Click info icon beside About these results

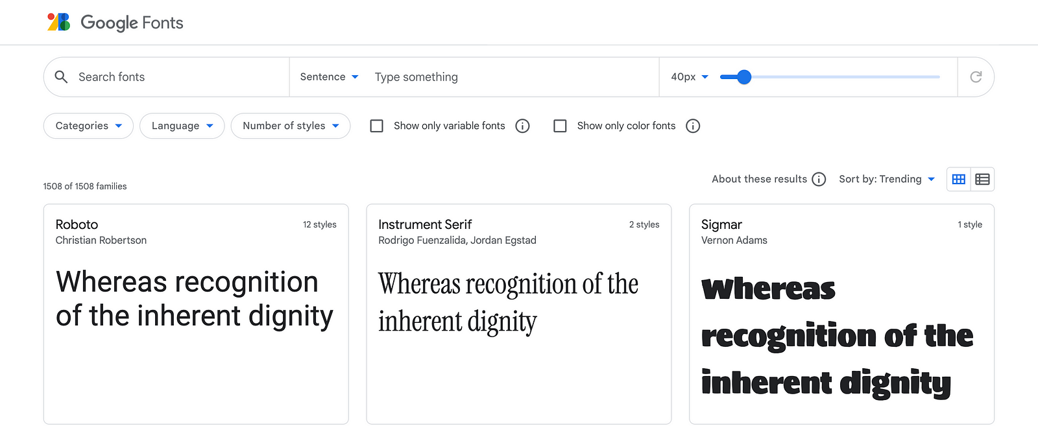tap(819, 180)
